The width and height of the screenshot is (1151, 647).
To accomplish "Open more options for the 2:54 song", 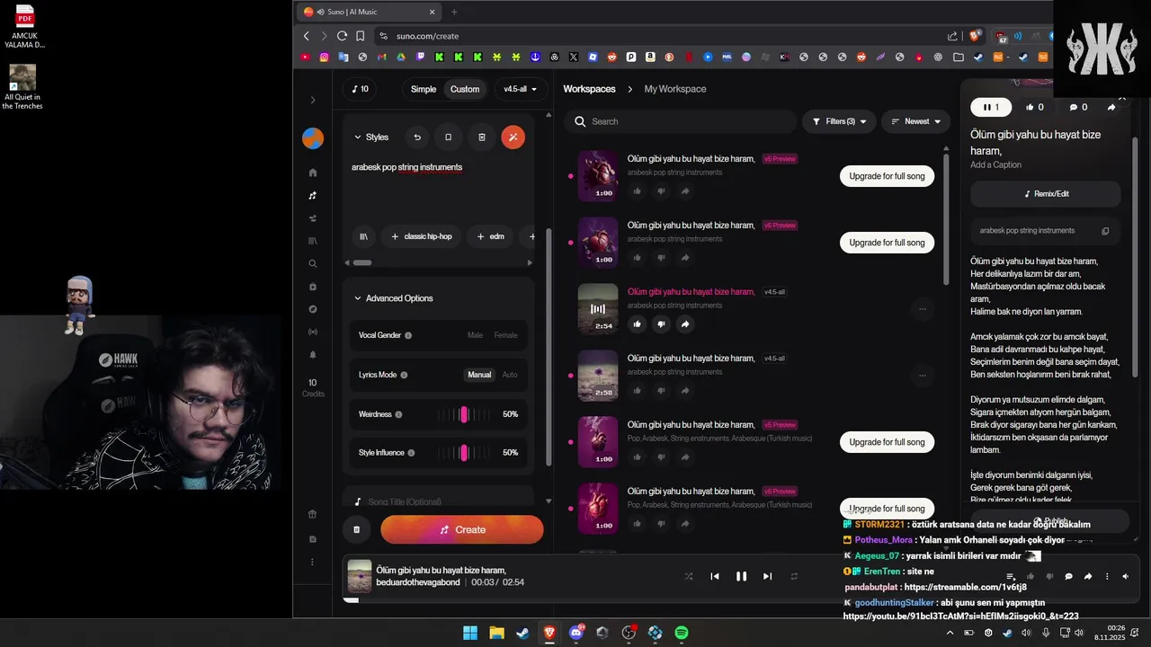I will pyautogui.click(x=922, y=309).
